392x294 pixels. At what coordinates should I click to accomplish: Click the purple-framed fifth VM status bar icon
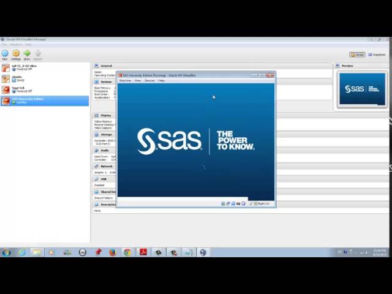click(243, 204)
